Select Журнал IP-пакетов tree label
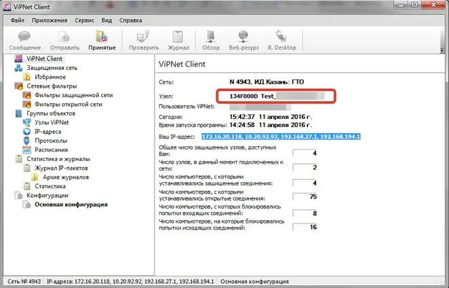 point(61,168)
